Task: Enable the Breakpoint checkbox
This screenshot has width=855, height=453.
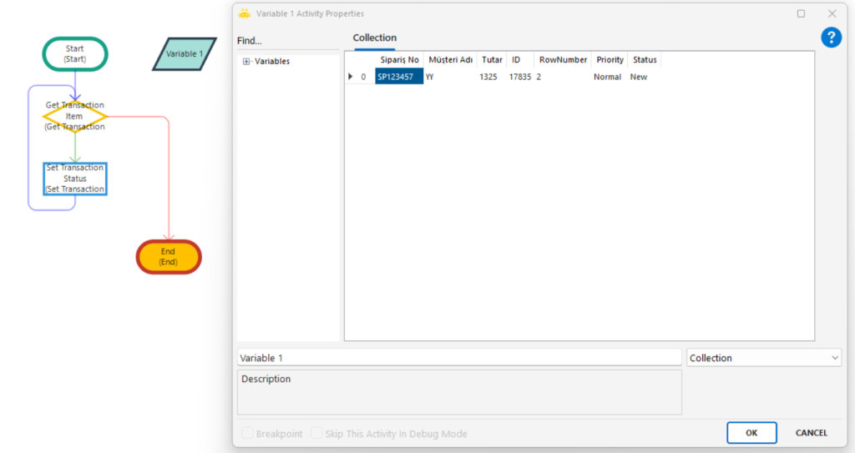Action: point(248,434)
